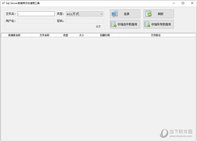Image resolution: width=197 pixels, height=142 pixels.
Task: Click the app icon in title bar
Action: pos(3,3)
